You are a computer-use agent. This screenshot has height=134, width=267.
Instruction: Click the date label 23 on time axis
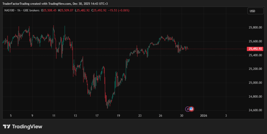pyautogui.click(x=140, y=116)
